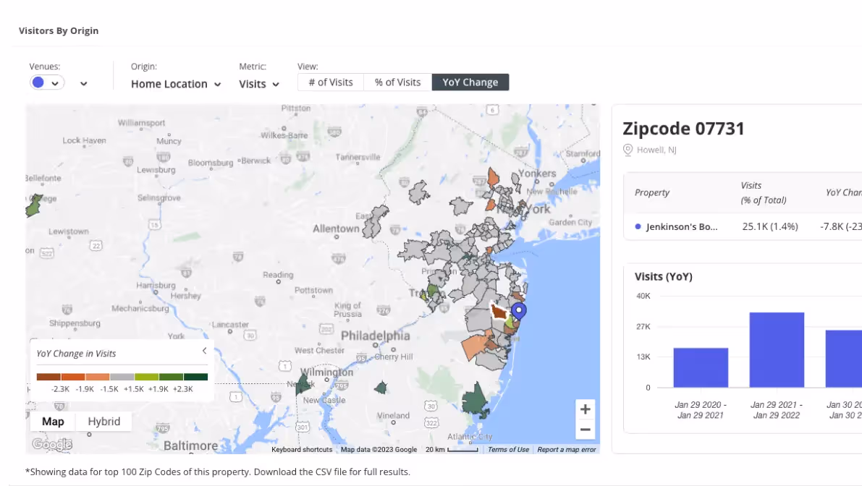Click the gray legend swatch
The height and width of the screenshot is (486, 862).
122,377
